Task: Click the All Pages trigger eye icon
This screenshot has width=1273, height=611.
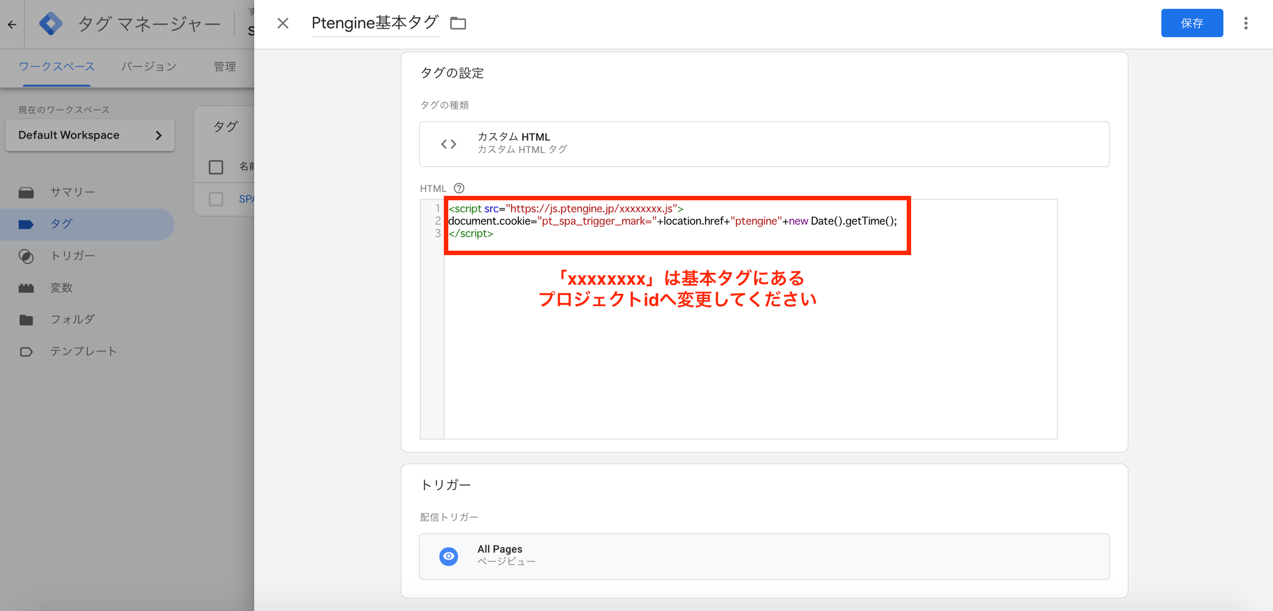Action: click(x=449, y=556)
